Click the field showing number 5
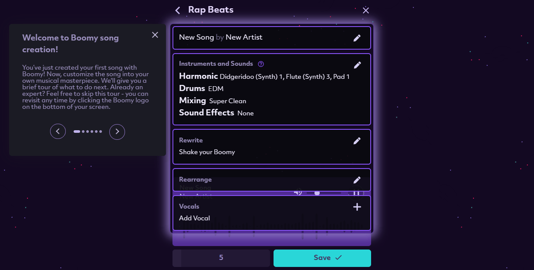Viewport: 534px width, 270px height. [x=221, y=258]
